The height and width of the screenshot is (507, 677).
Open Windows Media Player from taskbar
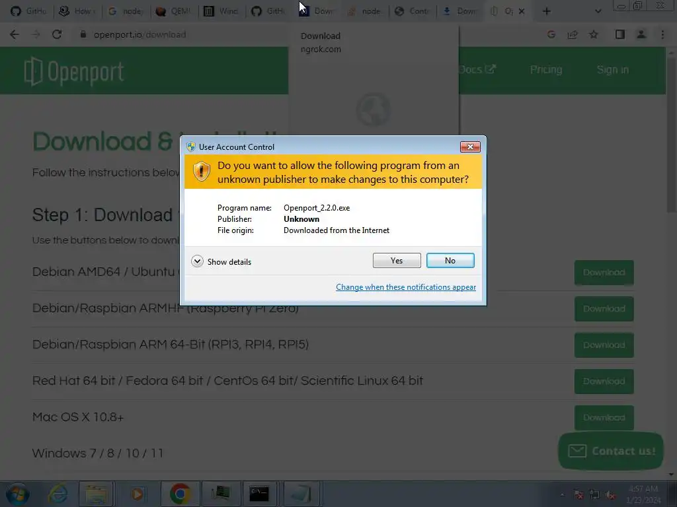(137, 494)
